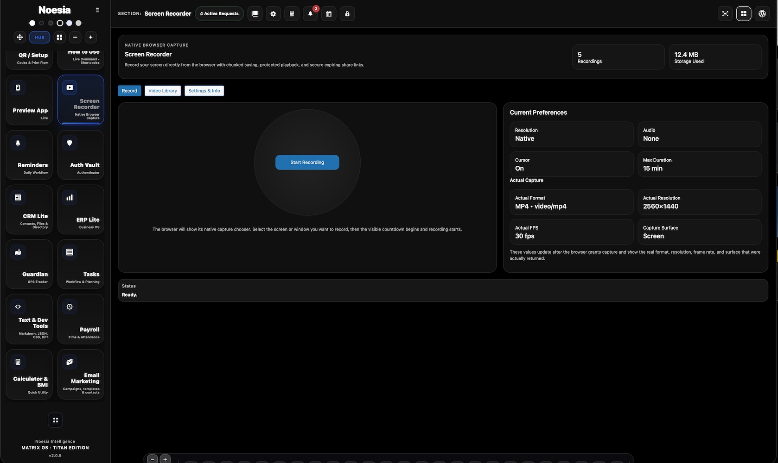The image size is (778, 463).
Task: Click the four-dot apps icon below sidebar cards
Action: [55, 420]
